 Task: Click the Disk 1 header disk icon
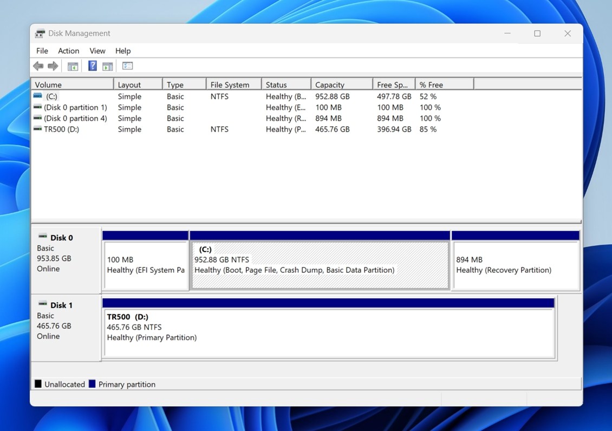coord(43,304)
